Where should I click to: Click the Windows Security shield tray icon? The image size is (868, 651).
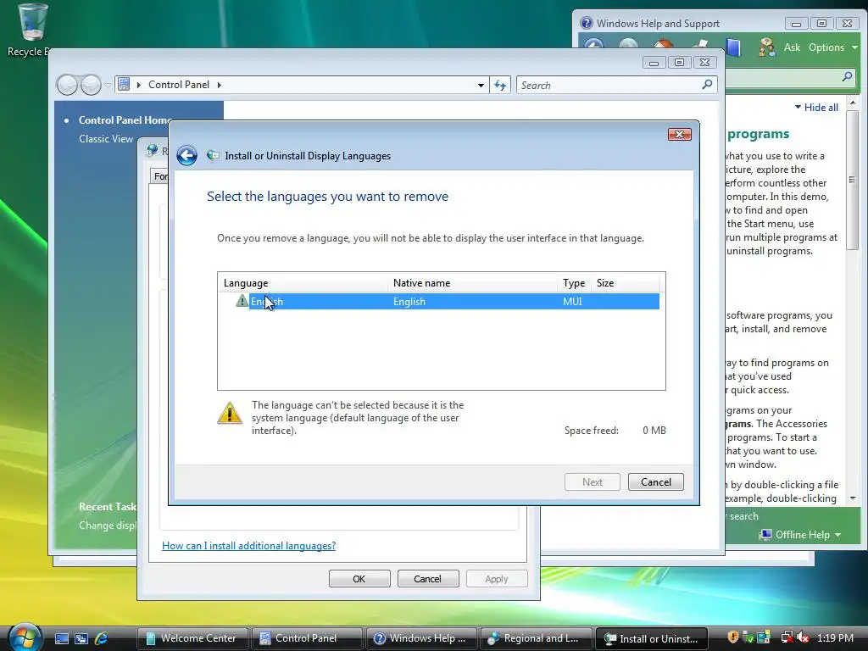pyautogui.click(x=733, y=637)
